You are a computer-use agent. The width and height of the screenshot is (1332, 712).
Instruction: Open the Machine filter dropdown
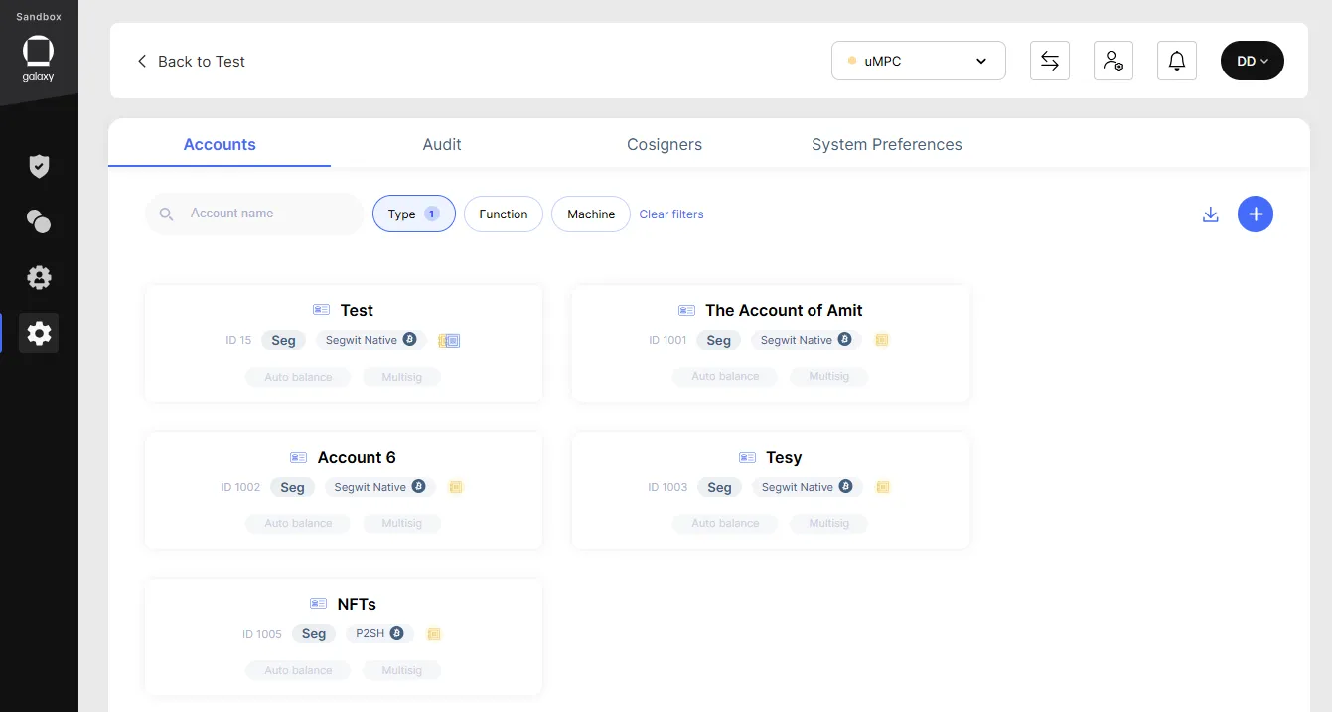coord(591,214)
